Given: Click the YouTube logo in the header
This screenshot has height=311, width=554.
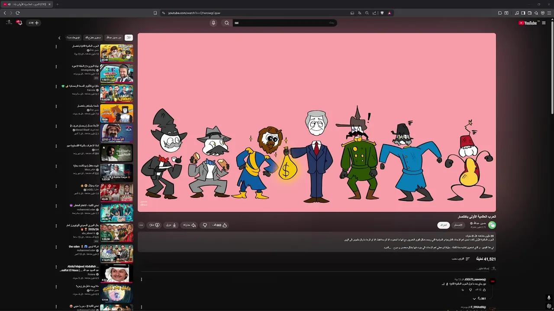Looking at the screenshot, I should click(x=528, y=23).
